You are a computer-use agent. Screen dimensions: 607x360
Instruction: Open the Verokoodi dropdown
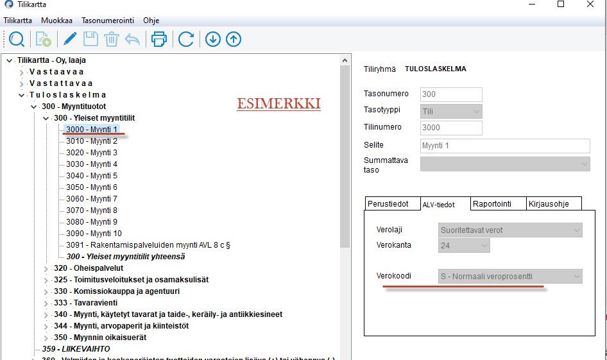coord(510,277)
